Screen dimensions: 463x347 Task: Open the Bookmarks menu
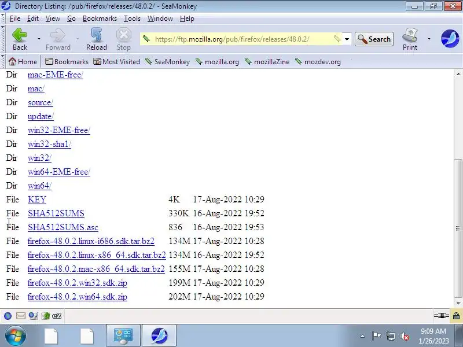100,19
